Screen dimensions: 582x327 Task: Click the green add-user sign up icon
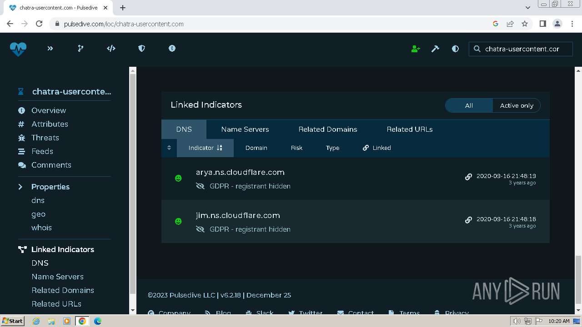pos(416,49)
